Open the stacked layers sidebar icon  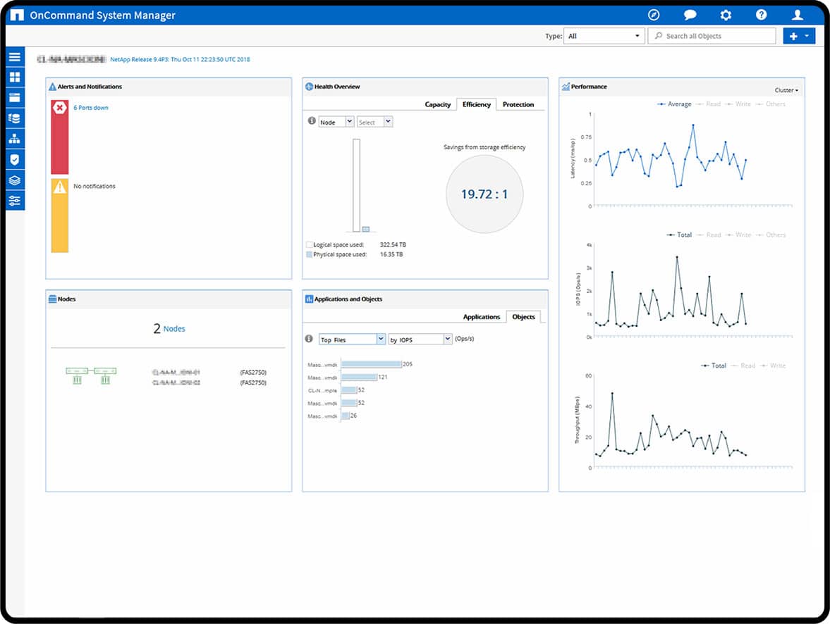tap(15, 180)
